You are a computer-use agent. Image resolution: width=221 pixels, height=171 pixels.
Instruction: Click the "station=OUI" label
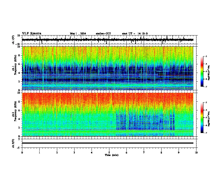pos(103,34)
